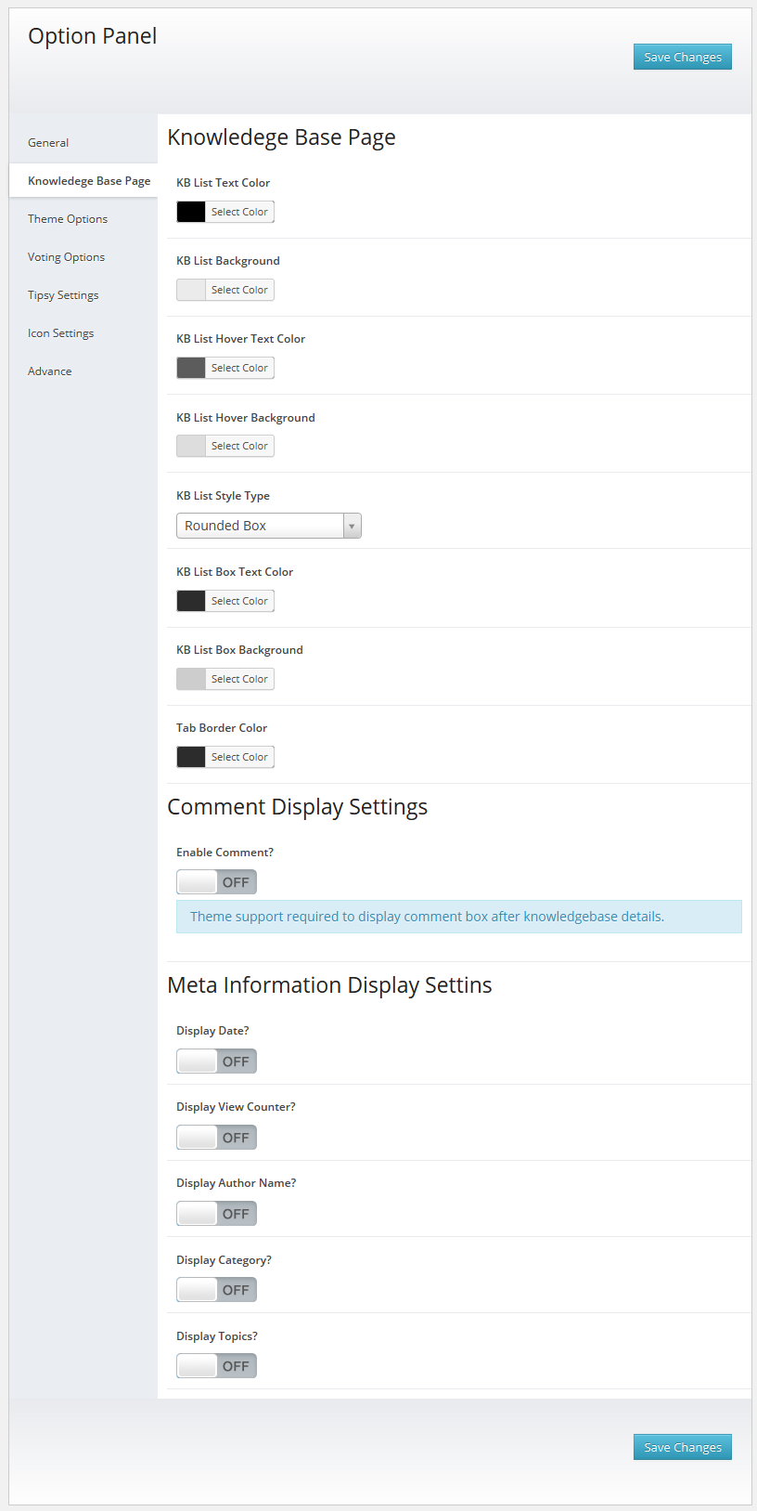This screenshot has width=757, height=1511.
Task: Click Select Color for KB List Hover Text
Action: (x=239, y=368)
